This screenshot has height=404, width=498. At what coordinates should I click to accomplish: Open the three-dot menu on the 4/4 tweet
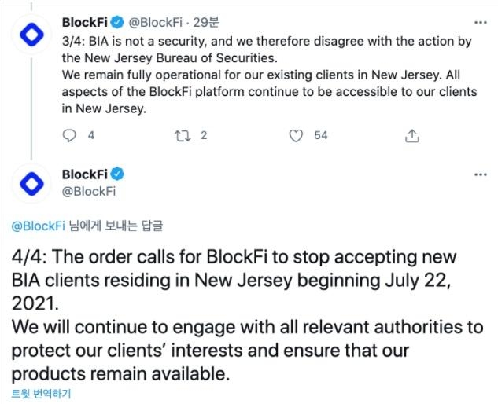click(x=481, y=174)
